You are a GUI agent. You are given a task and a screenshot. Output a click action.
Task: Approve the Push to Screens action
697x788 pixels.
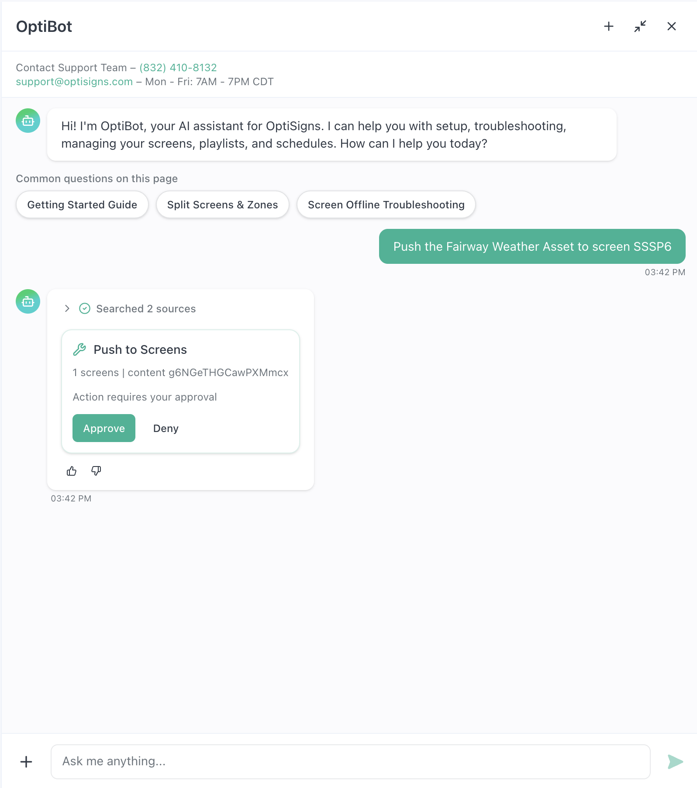[x=104, y=428]
